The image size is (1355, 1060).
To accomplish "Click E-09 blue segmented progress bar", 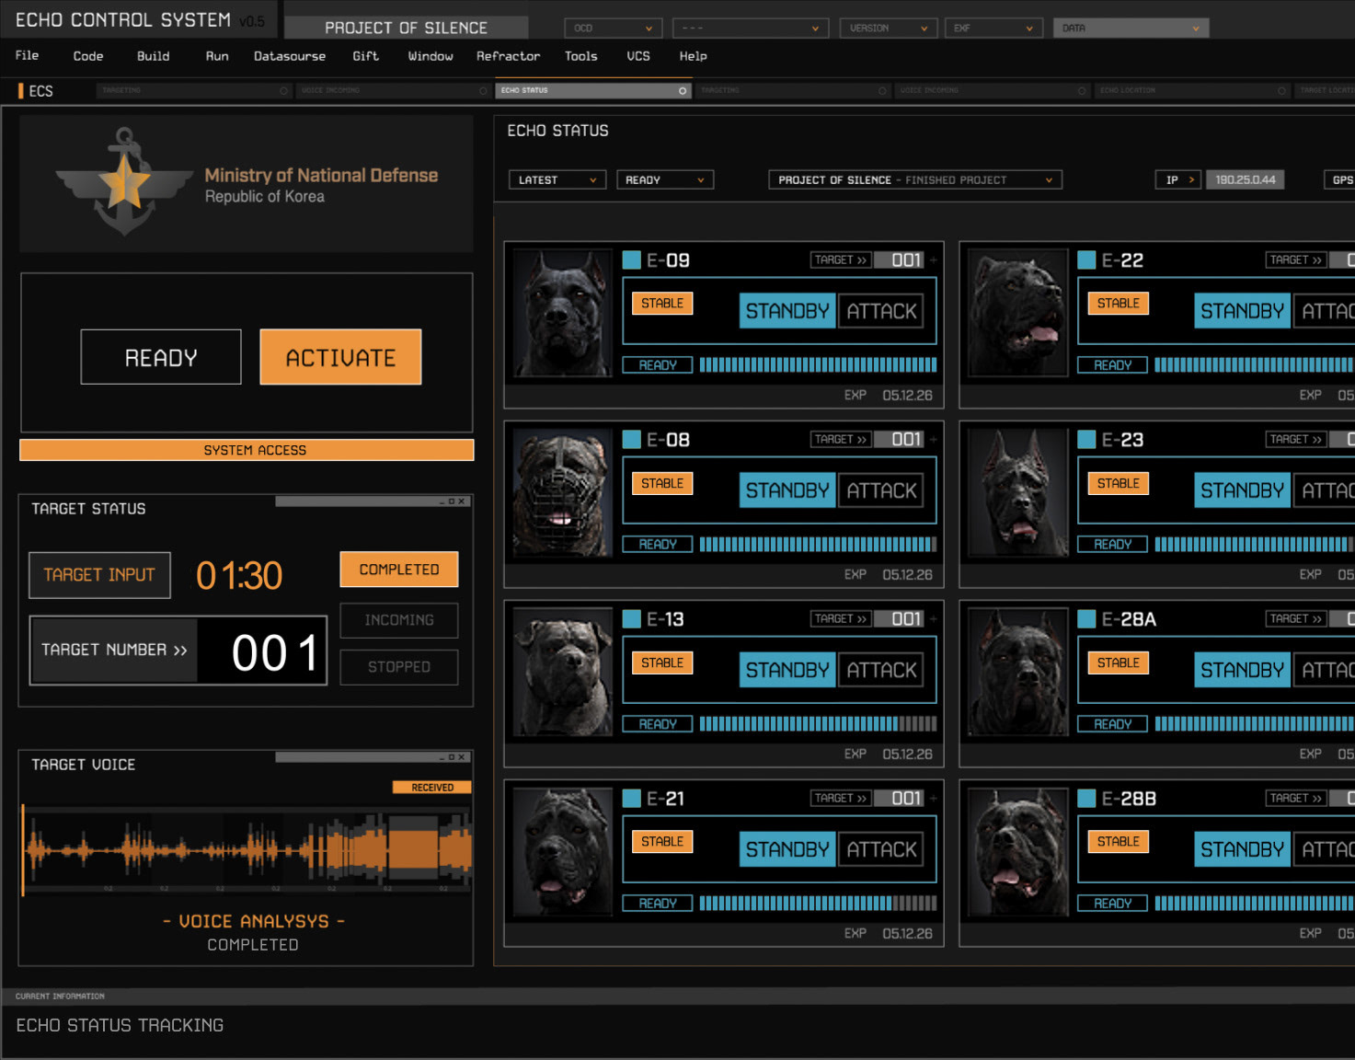I will click(818, 365).
